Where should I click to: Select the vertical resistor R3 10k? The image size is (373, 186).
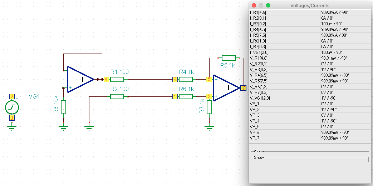(64, 107)
